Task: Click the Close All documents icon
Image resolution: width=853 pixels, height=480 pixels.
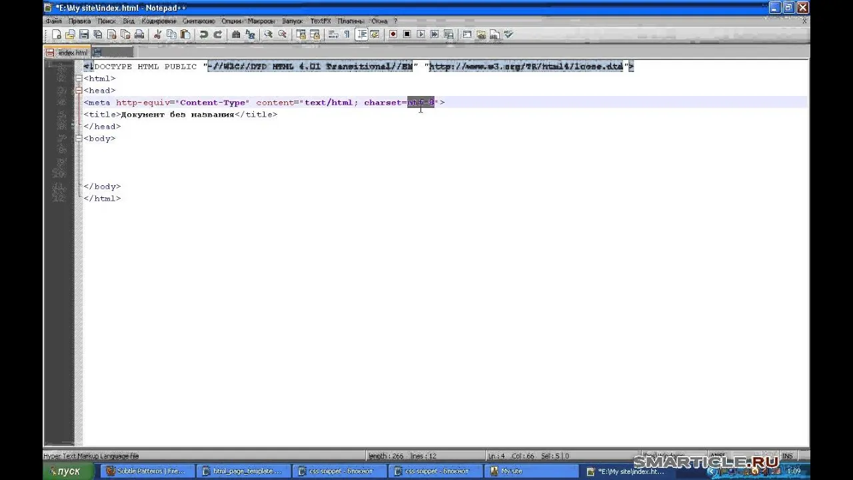Action: (x=125, y=35)
